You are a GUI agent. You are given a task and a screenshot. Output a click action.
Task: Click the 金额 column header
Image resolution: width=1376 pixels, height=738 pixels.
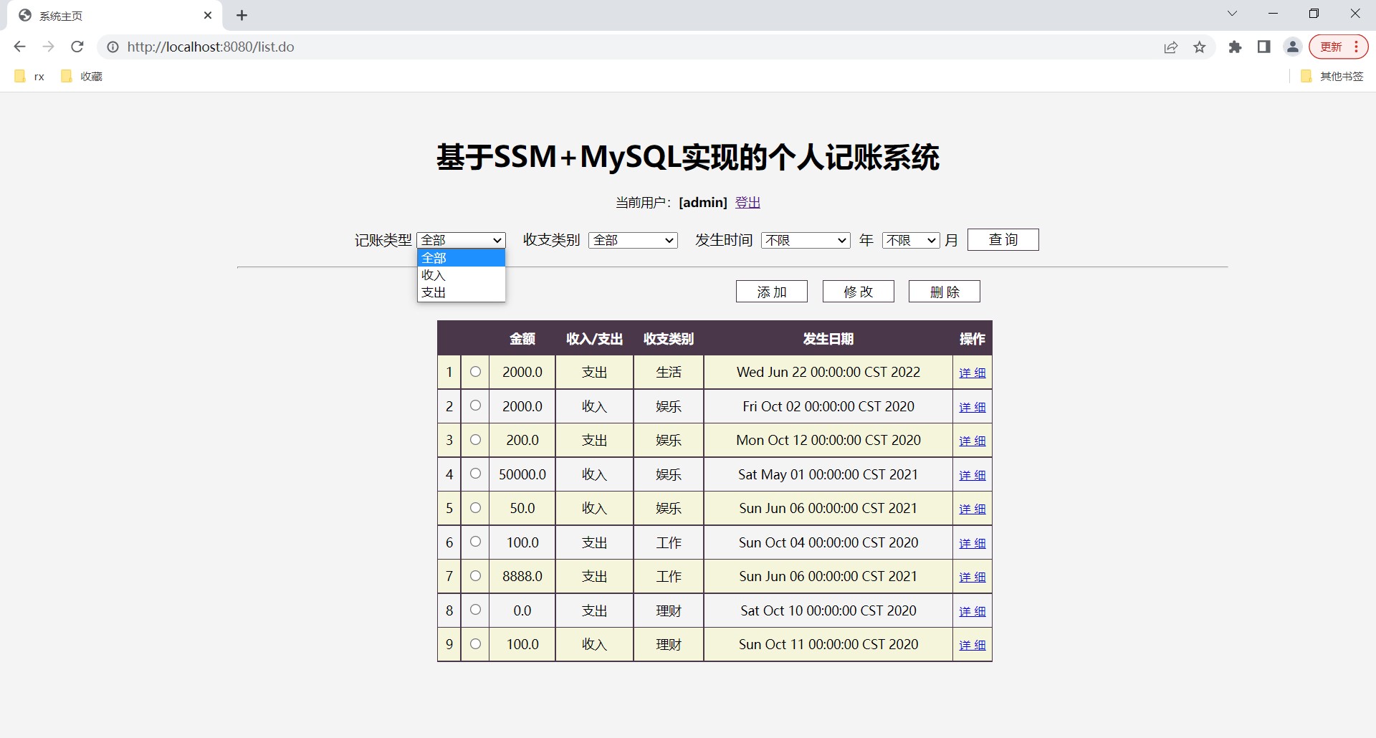(522, 339)
